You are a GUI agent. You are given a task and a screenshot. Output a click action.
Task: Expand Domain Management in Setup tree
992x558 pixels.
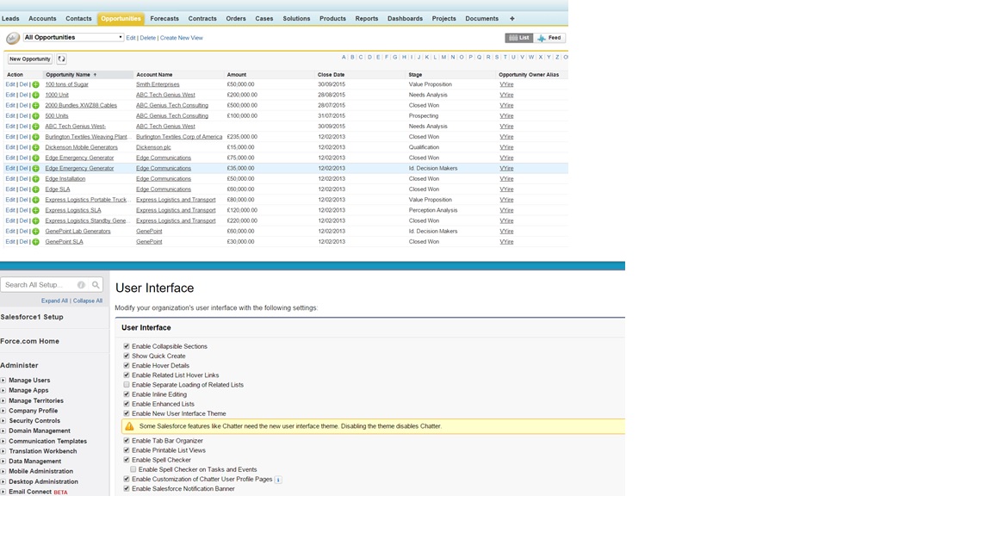coord(3,431)
